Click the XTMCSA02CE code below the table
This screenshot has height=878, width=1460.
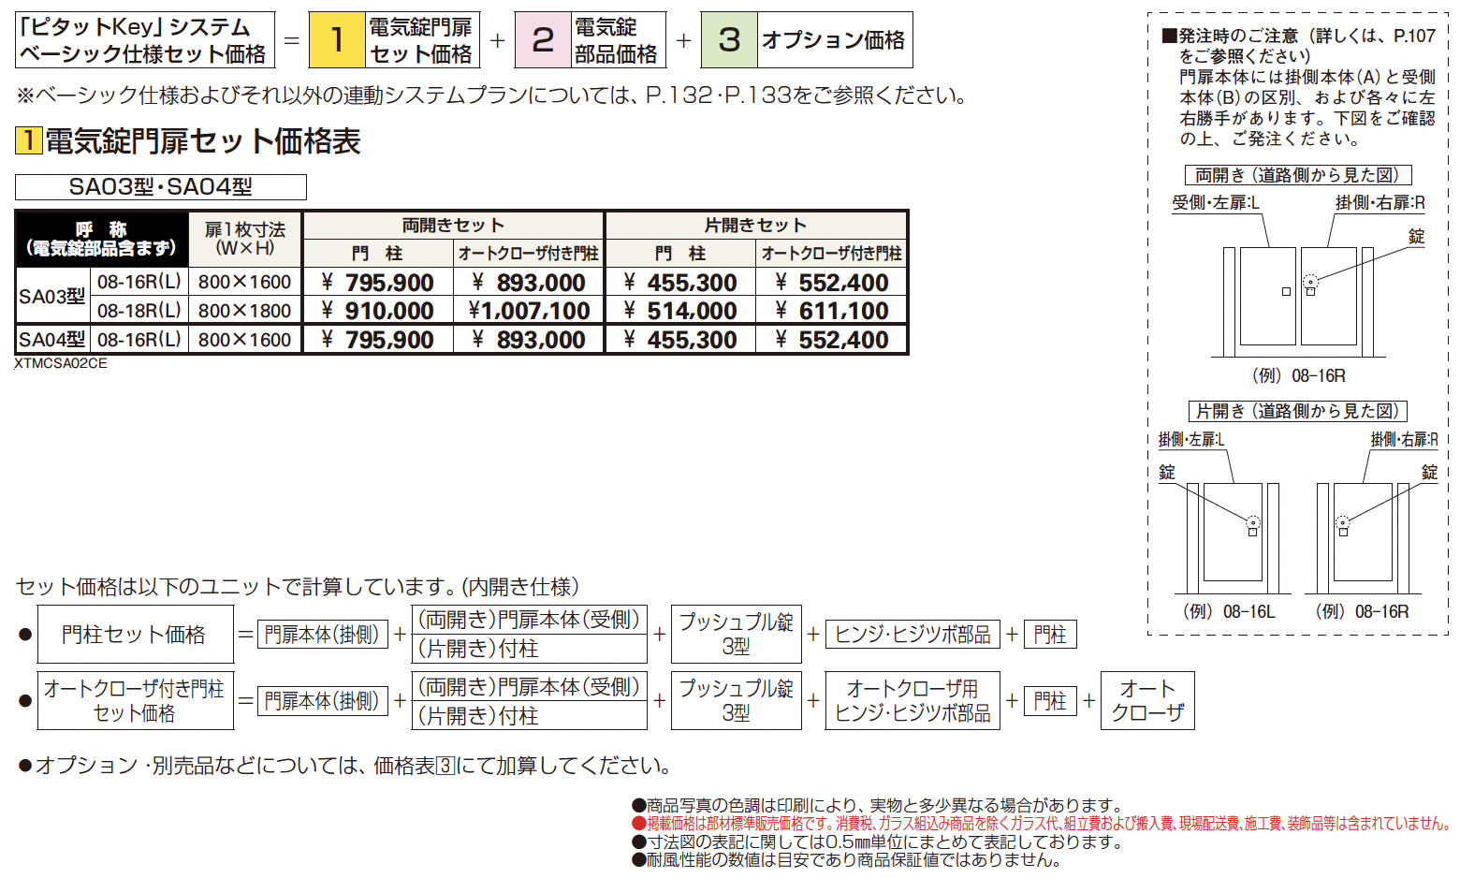tap(61, 363)
